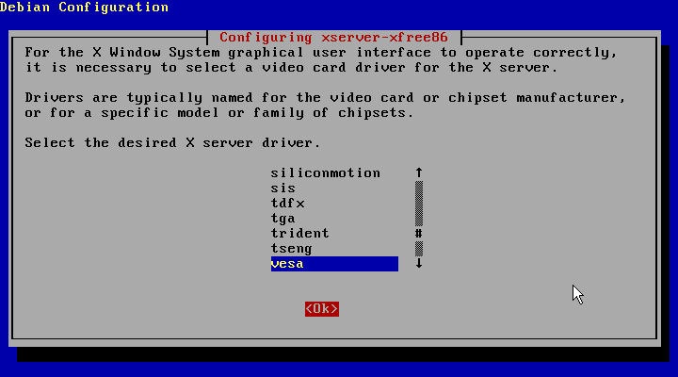Viewport: 678px width, 377px height.
Task: Click the scroll-up arrow beside the driver list
Action: click(418, 173)
